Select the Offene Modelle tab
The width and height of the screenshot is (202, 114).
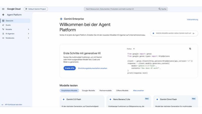(122, 90)
